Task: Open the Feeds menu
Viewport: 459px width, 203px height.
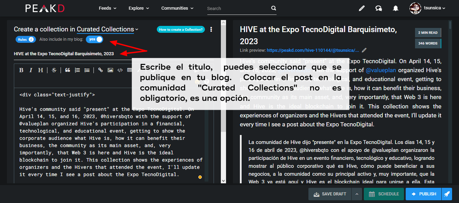Action: pos(108,8)
